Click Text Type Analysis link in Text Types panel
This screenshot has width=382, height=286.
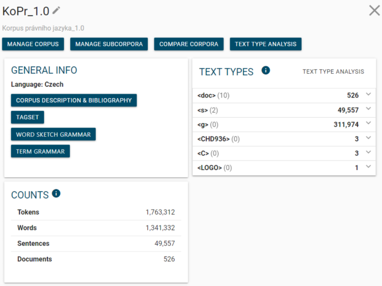[x=333, y=71]
